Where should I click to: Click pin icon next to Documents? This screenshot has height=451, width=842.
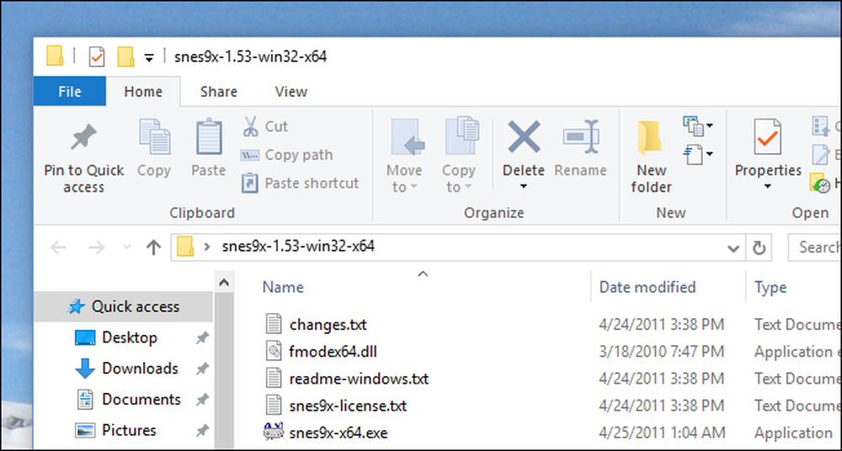(202, 400)
